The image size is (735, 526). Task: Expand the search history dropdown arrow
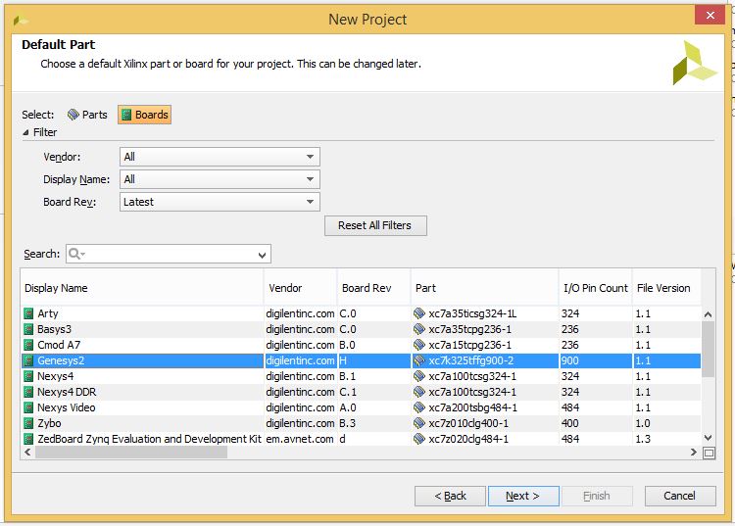262,255
